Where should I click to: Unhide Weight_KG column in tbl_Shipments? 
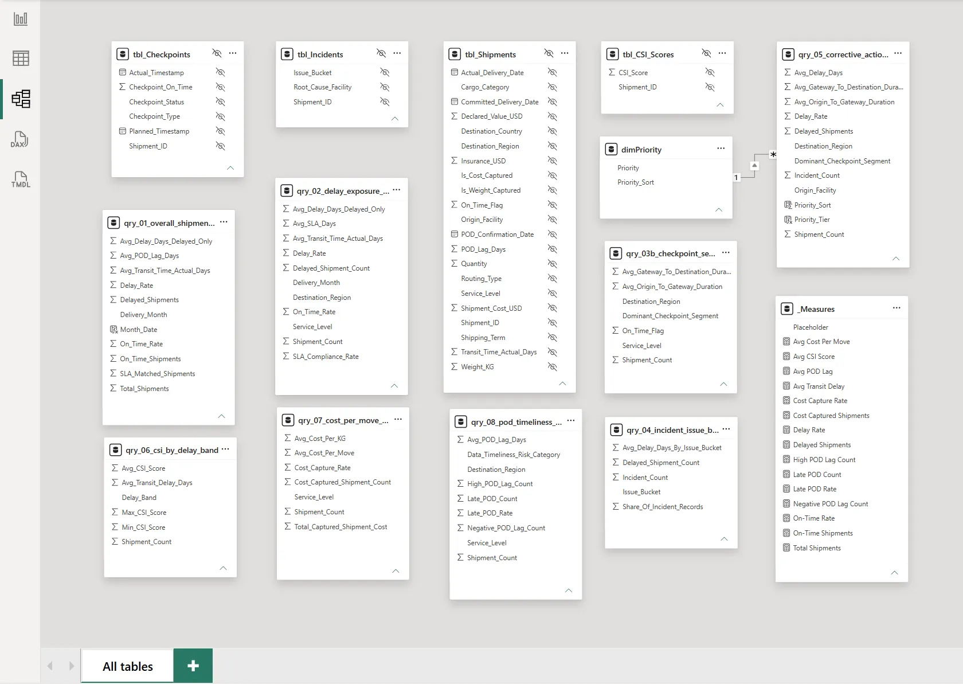click(x=552, y=367)
